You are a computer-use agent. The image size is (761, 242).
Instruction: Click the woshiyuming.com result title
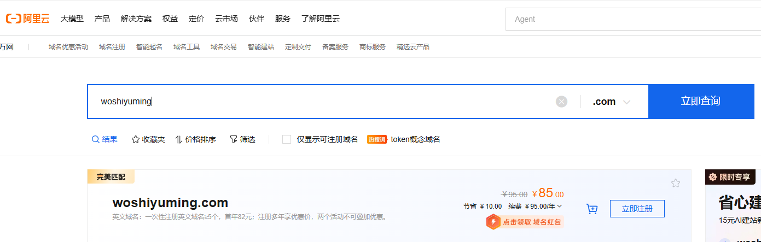click(170, 203)
